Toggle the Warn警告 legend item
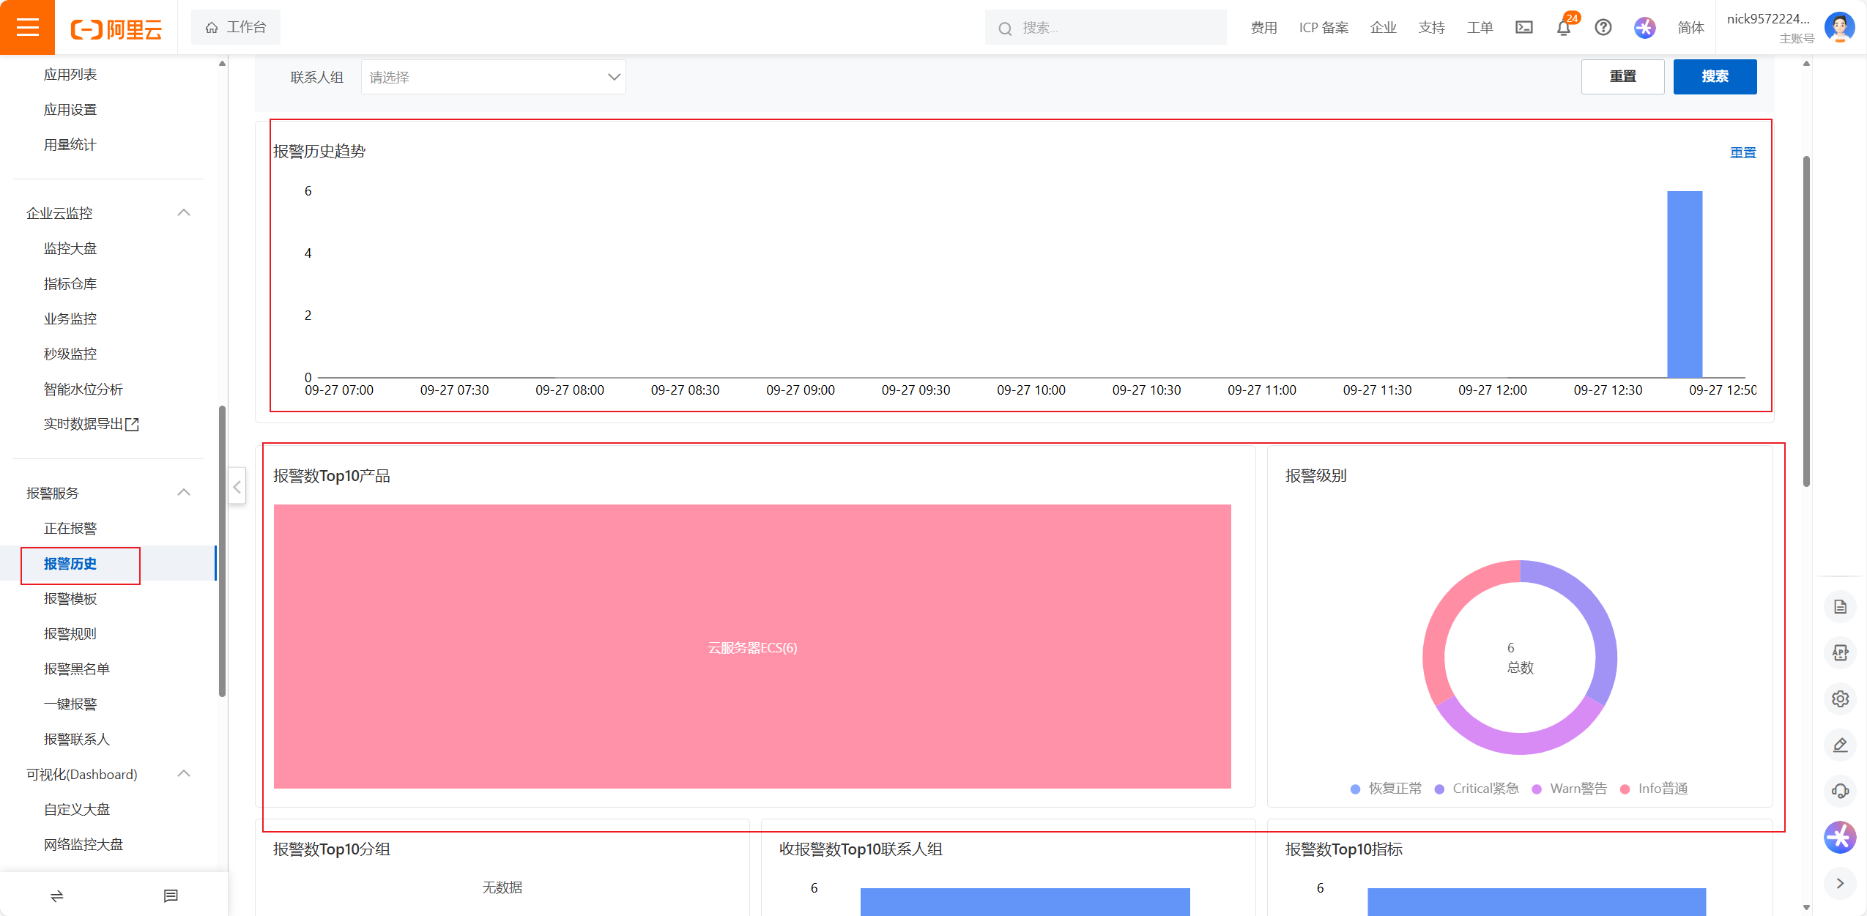 click(1570, 789)
